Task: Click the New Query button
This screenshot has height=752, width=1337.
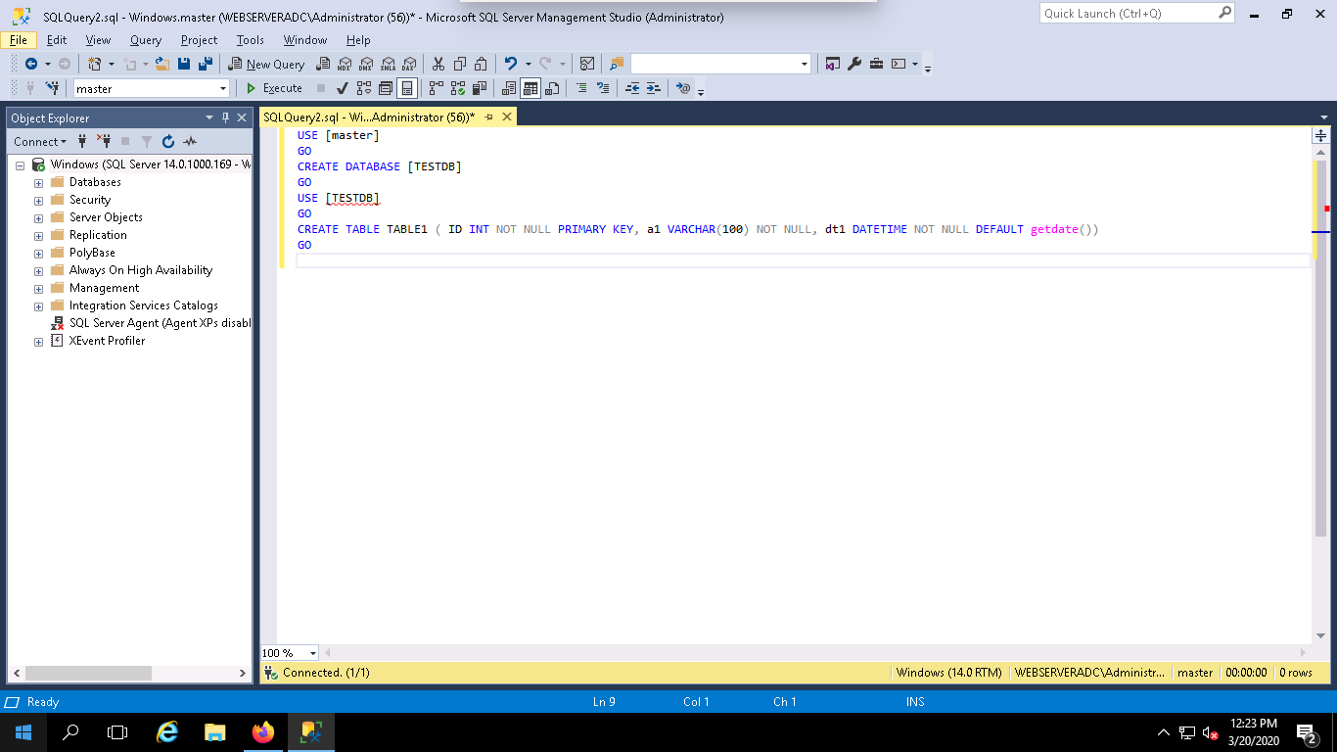Action: [266, 64]
